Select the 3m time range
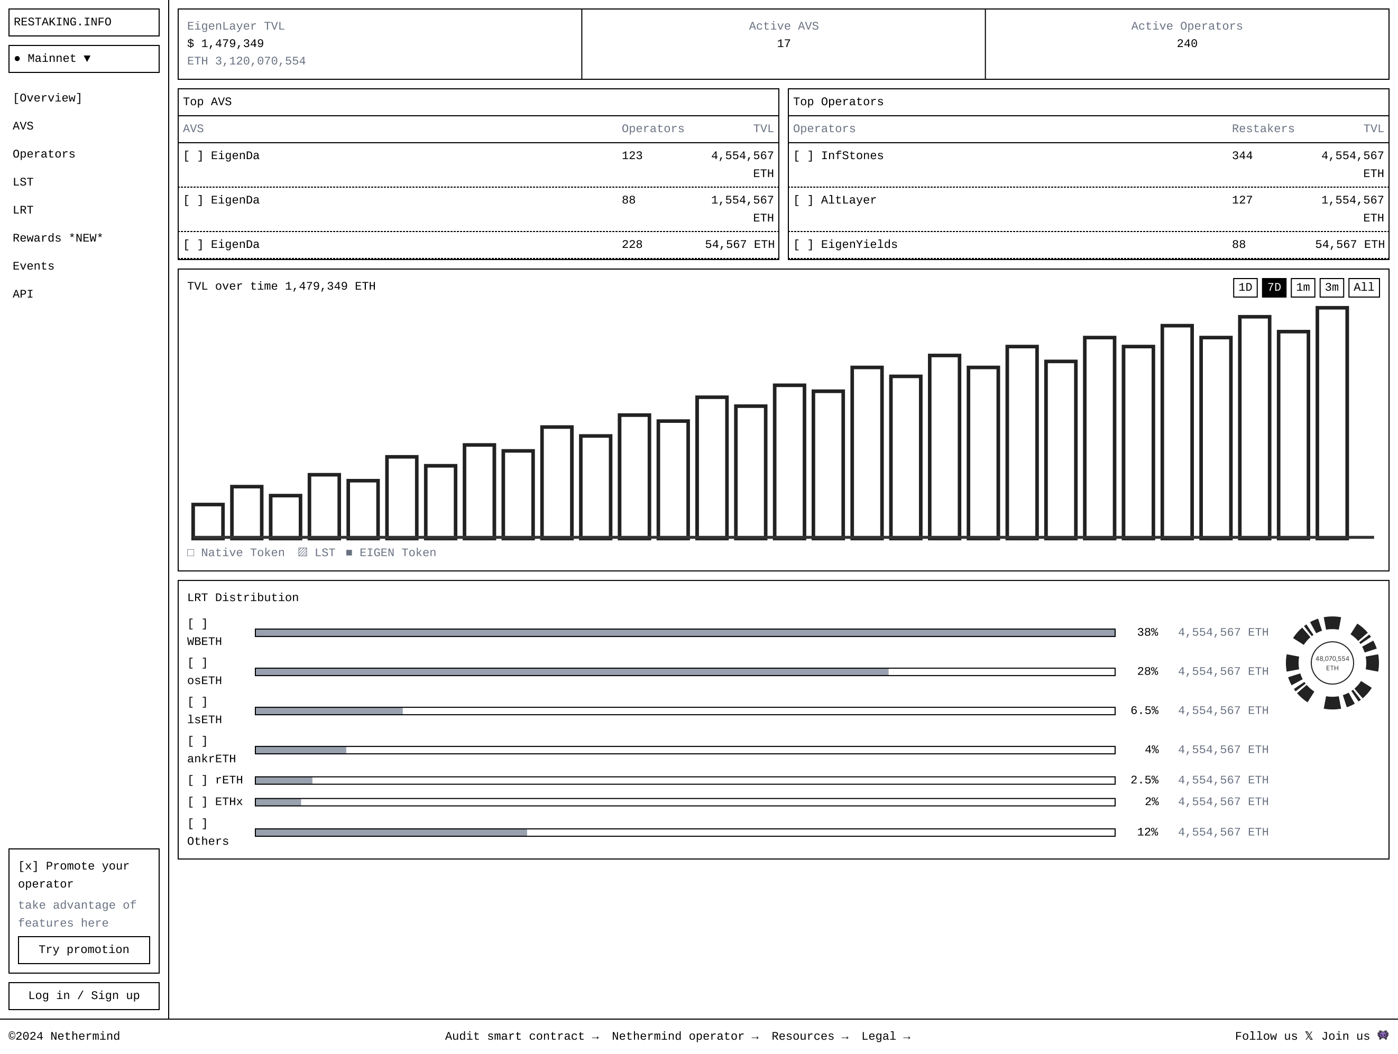 [1331, 288]
